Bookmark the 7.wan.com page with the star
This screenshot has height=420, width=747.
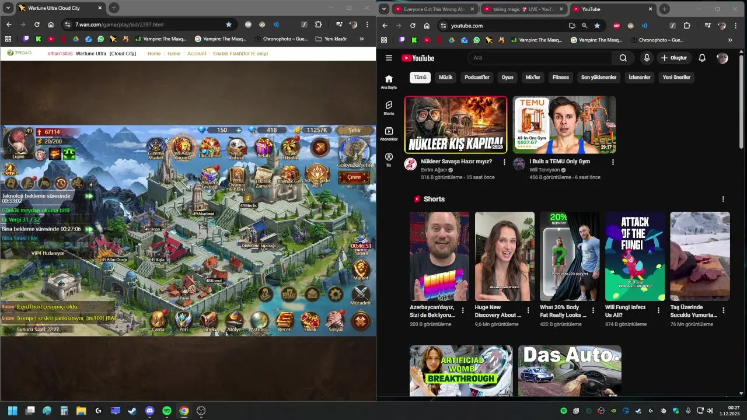point(229,24)
